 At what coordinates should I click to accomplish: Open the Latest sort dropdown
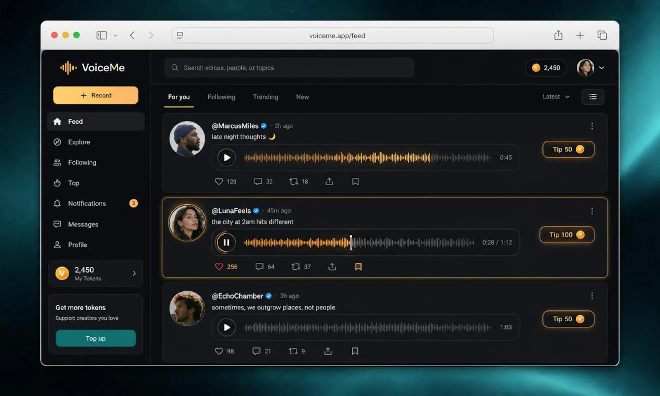click(x=556, y=97)
